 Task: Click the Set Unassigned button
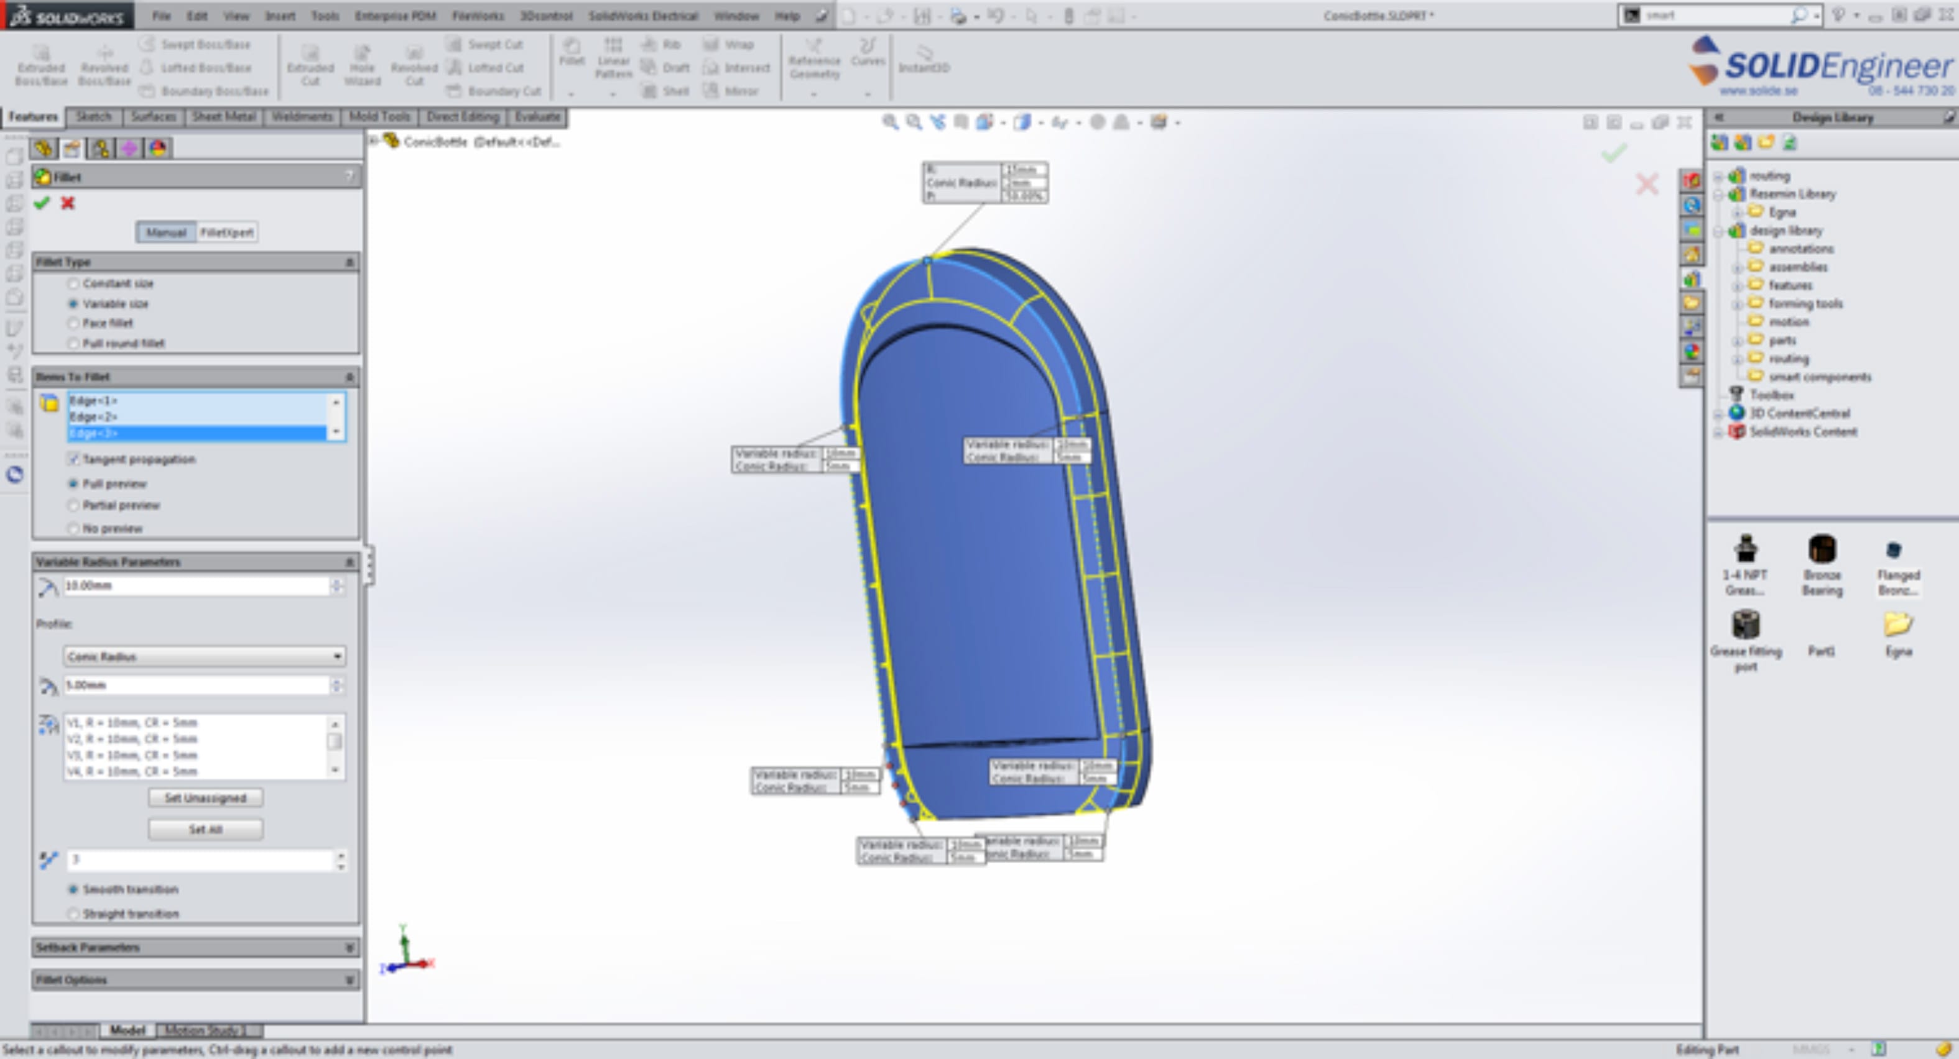(x=205, y=798)
